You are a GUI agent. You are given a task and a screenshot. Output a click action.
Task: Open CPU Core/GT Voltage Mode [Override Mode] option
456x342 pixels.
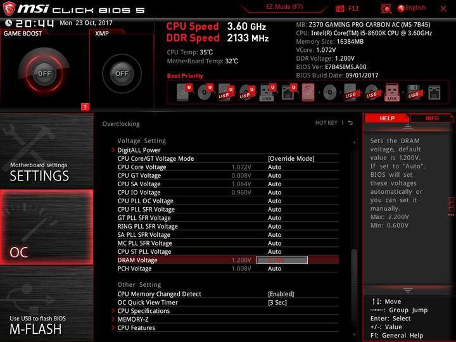pyautogui.click(x=291, y=158)
